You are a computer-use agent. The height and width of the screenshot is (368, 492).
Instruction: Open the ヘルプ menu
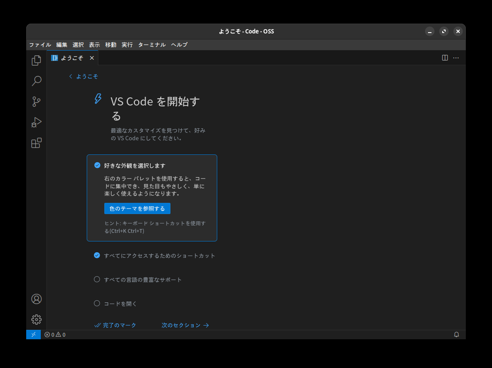(x=179, y=45)
